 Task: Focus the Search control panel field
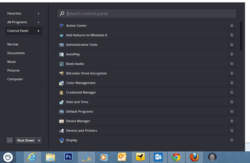pos(147,14)
